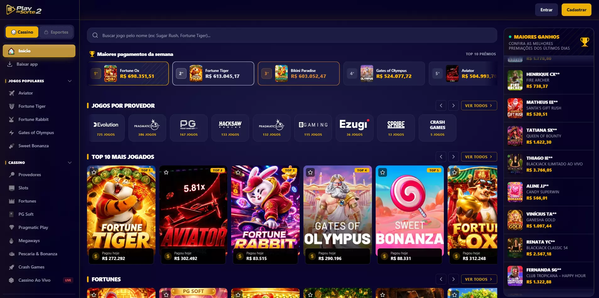Show previous providers with left arrow
The height and width of the screenshot is (298, 599).
441,106
